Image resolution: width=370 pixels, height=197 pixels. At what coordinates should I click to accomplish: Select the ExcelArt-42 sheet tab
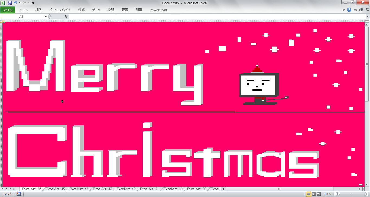pyautogui.click(x=126, y=189)
